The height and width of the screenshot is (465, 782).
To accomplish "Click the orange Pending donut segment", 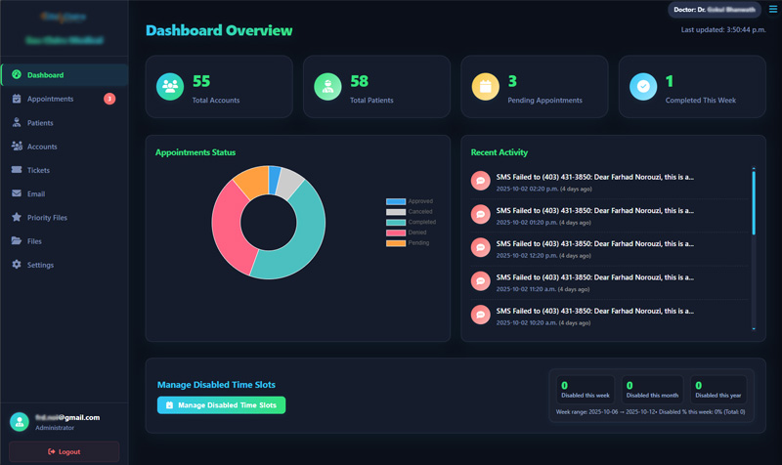I will (x=253, y=181).
